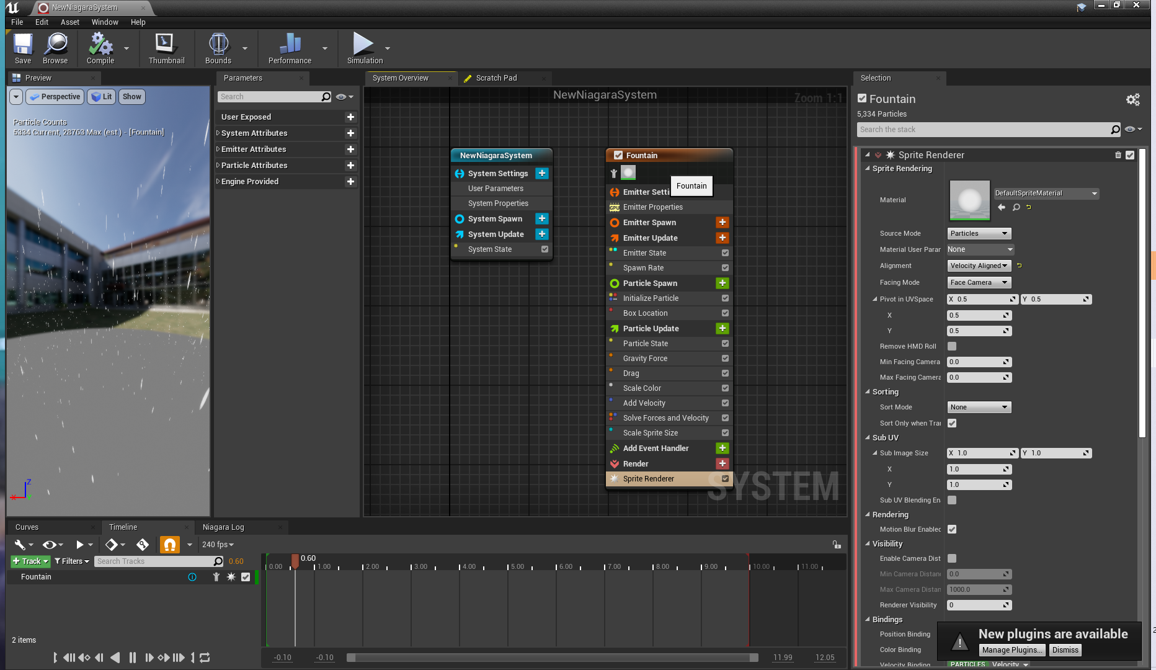Click the Lit view mode button
1156x670 pixels.
[102, 97]
